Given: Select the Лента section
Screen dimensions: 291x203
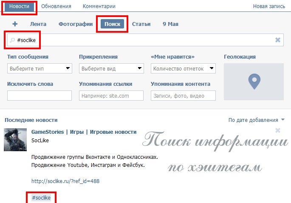Looking at the screenshot, I should pos(38,24).
